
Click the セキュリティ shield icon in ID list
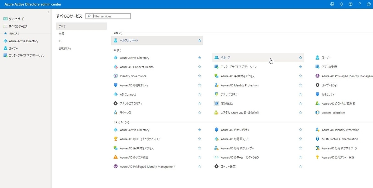click(x=318, y=94)
